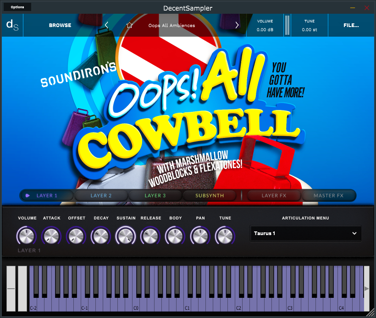Click the DecentSampler ds logo icon
Screen dimensions: 376x318
(12, 25)
